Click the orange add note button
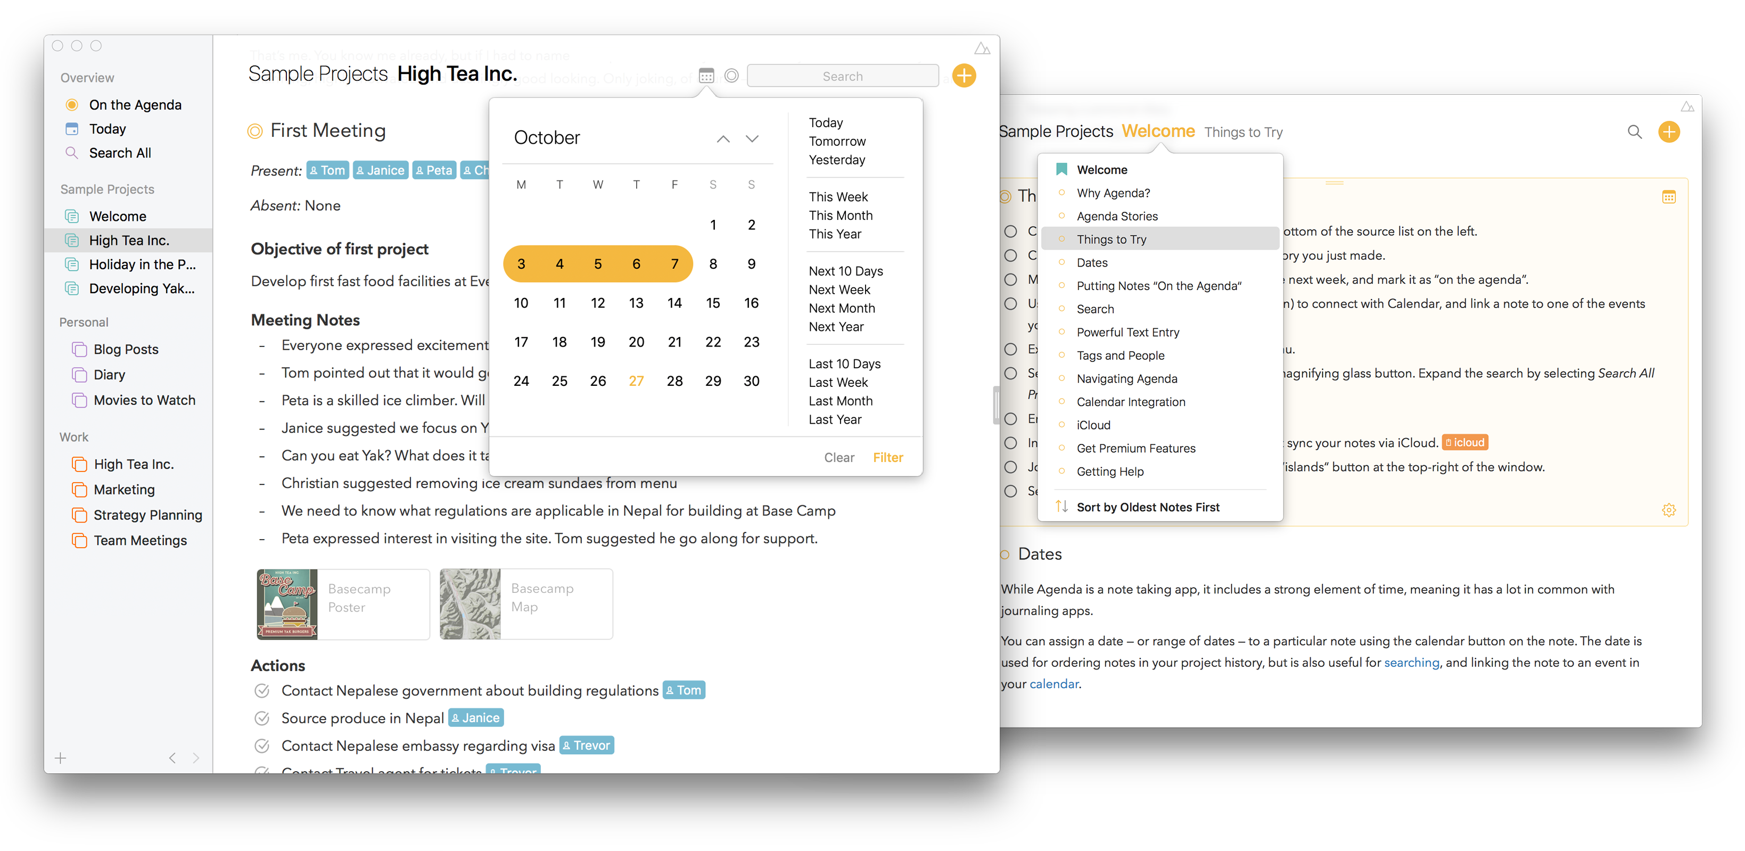The height and width of the screenshot is (851, 1745). tap(964, 76)
